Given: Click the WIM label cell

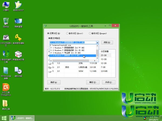Looking at the screenshot, I should (81, 71).
